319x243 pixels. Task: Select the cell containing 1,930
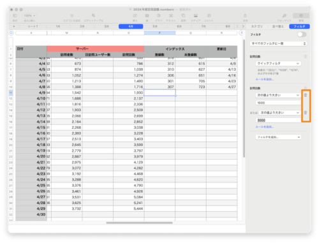129,92
